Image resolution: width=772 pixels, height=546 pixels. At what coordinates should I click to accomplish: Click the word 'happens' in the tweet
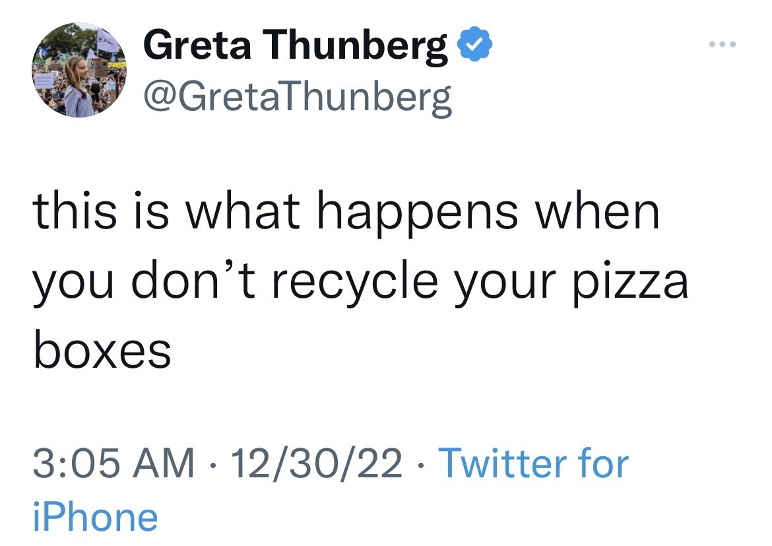[x=418, y=215]
